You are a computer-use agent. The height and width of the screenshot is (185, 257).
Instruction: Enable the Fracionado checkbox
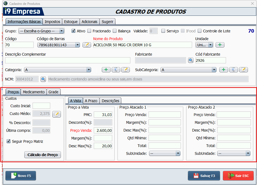pyautogui.click(x=89, y=31)
